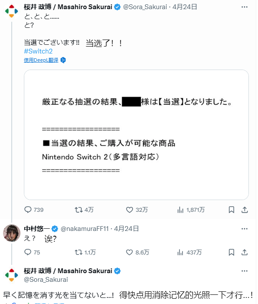Image resolution: width=258 pixels, height=304 pixels.
Task: Open the lottery result image attachment
Action: tap(136, 135)
